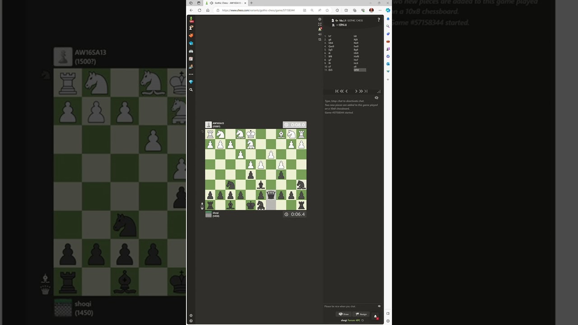Click the bottom player's 0:06.4 clock
578x325 pixels.
pyautogui.click(x=294, y=214)
